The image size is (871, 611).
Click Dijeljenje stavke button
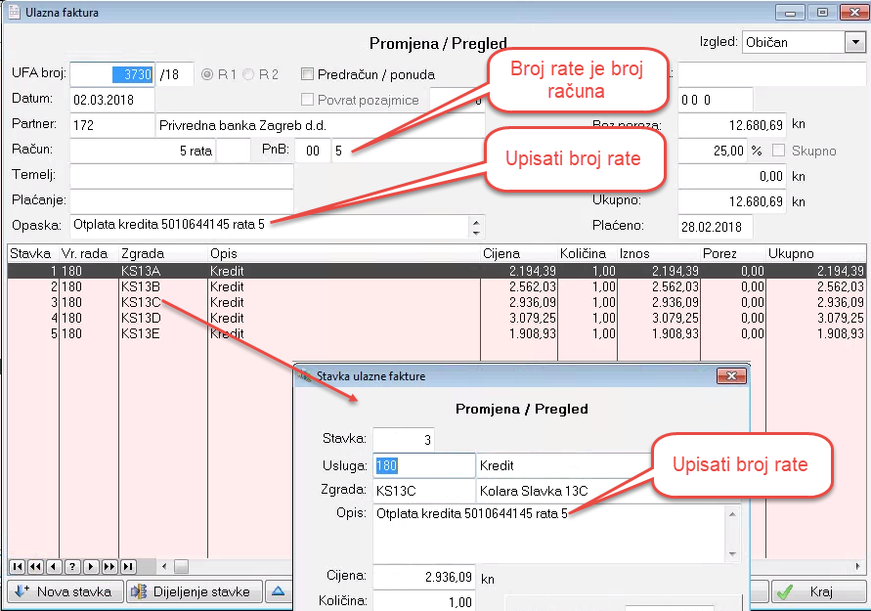pos(196,591)
